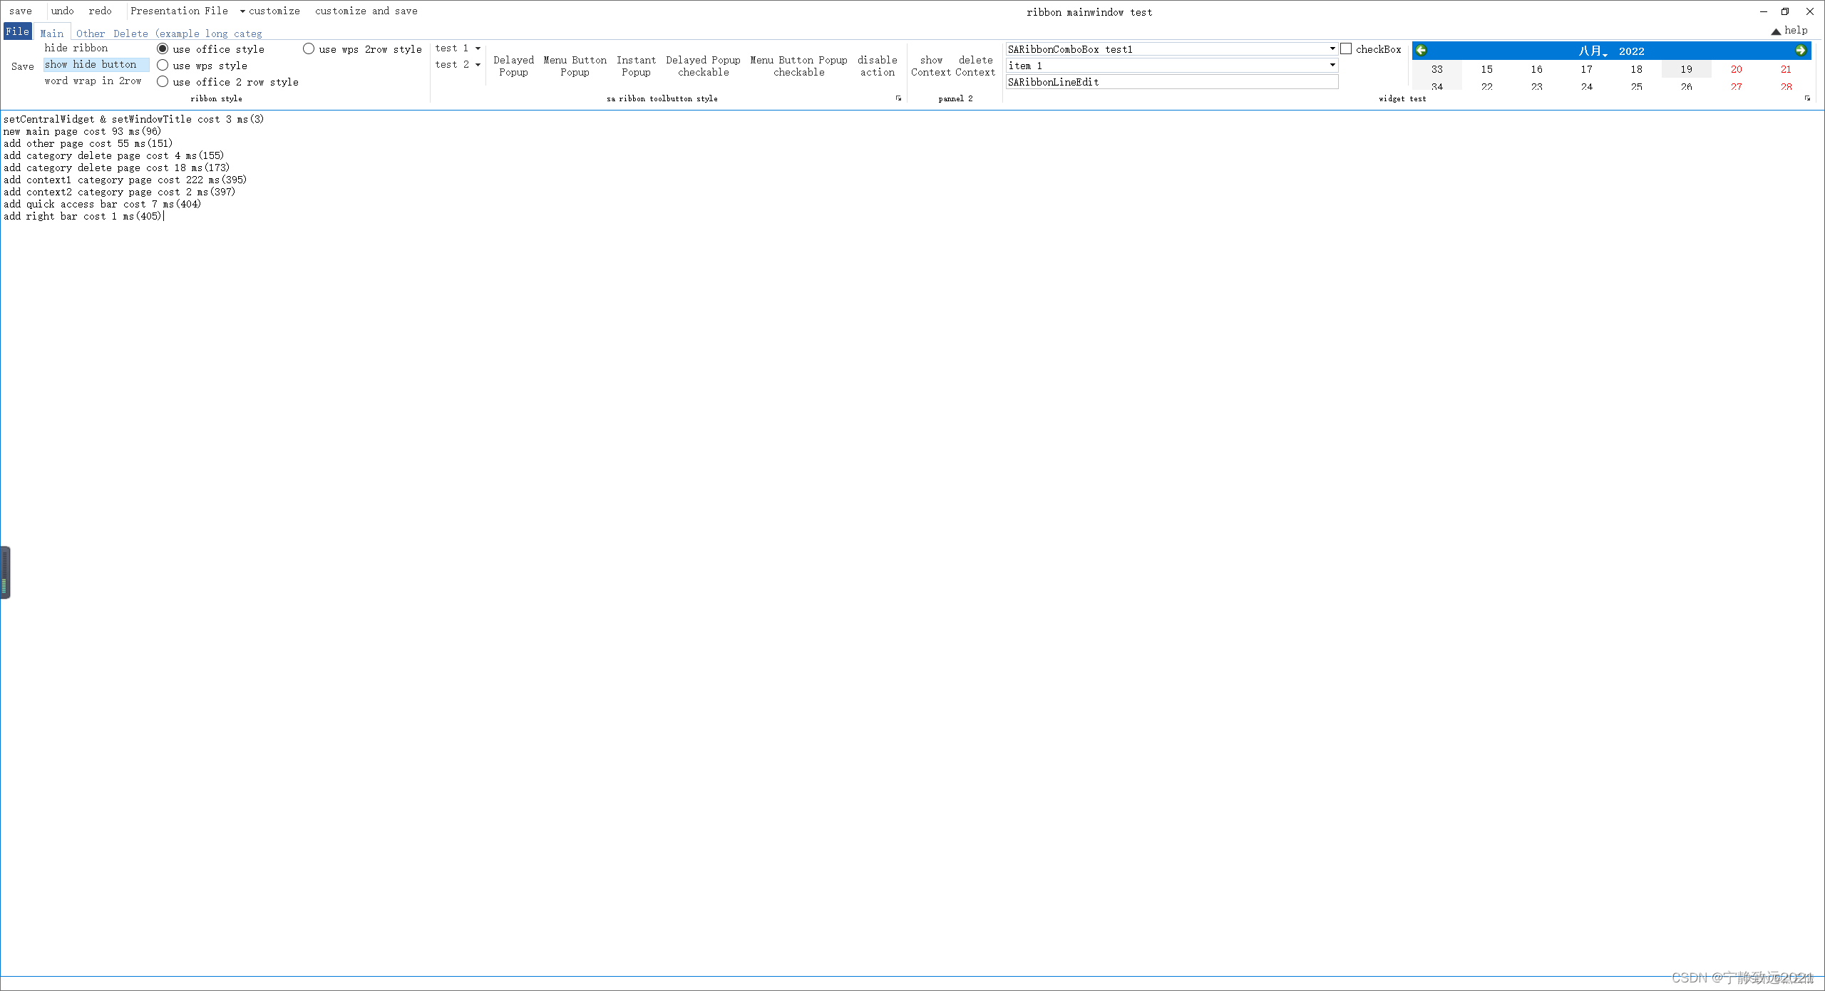
Task: Open Delayed Popup menu button
Action: point(513,66)
